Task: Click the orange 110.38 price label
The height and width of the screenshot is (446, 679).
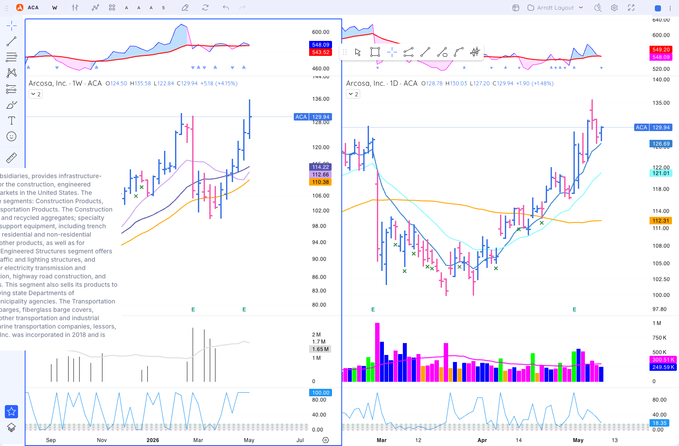Action: point(321,182)
